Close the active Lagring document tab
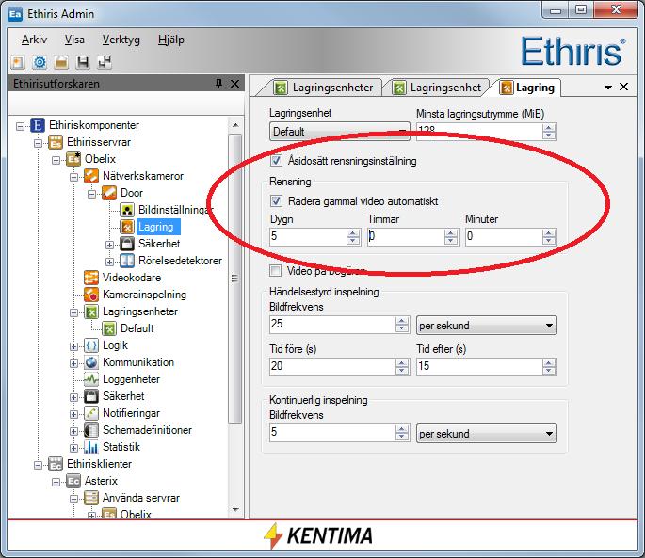 coord(623,87)
